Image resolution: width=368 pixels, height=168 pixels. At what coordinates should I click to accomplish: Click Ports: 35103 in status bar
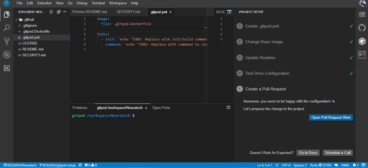[321, 165]
